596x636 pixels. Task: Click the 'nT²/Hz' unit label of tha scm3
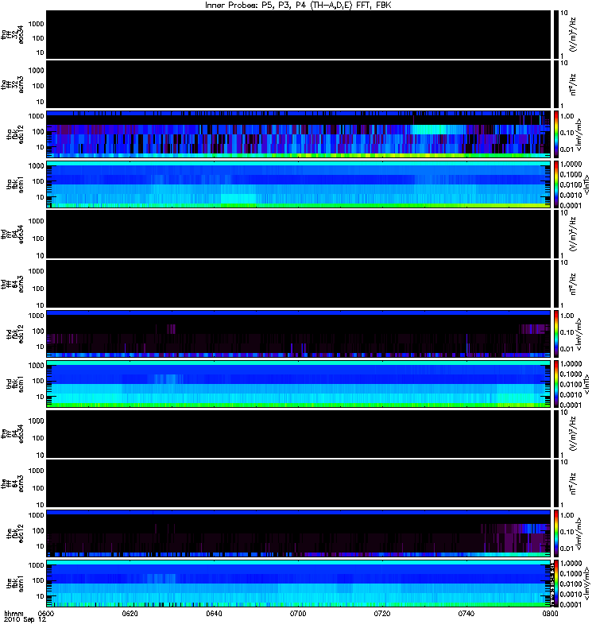click(573, 85)
